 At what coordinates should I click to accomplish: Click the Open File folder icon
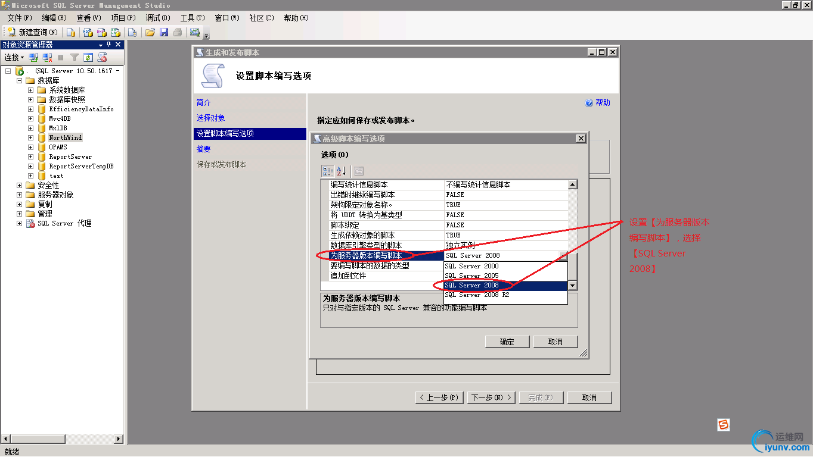pyautogui.click(x=150, y=32)
